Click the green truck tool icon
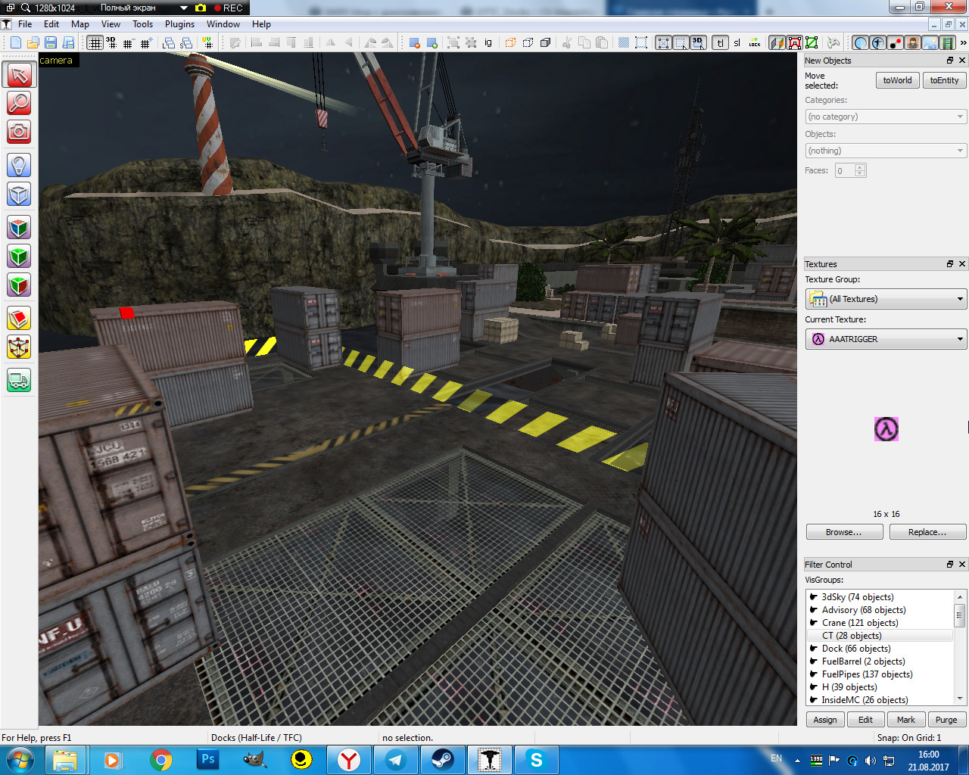The image size is (969, 775). click(19, 379)
